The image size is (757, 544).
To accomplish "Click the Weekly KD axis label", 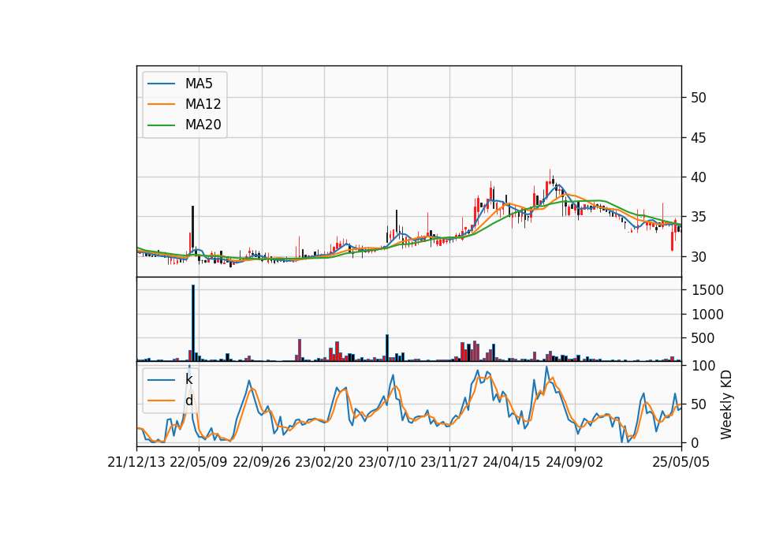I will pyautogui.click(x=725, y=404).
